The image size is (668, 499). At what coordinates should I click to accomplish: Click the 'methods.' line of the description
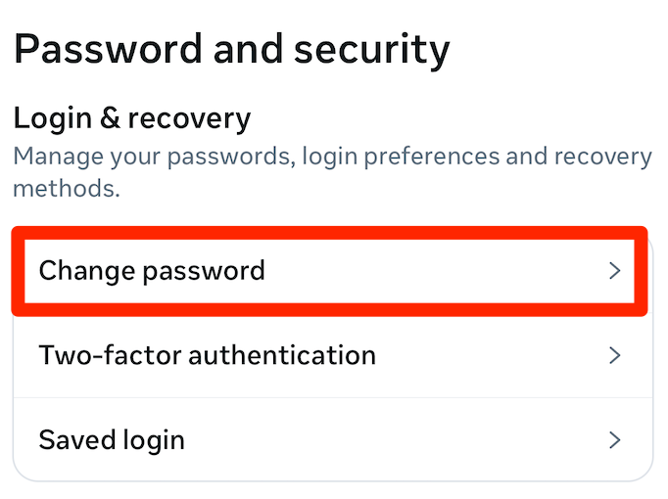coord(67,188)
